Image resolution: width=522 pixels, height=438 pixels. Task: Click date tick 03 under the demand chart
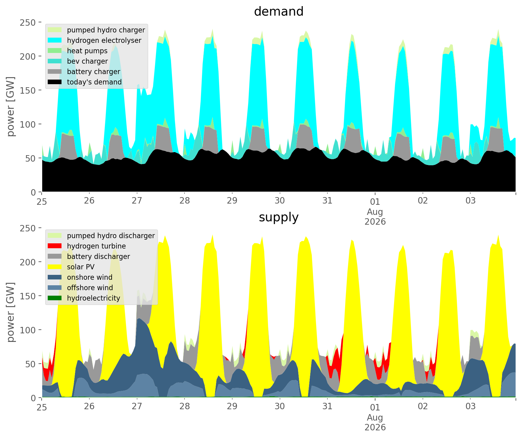(x=470, y=201)
